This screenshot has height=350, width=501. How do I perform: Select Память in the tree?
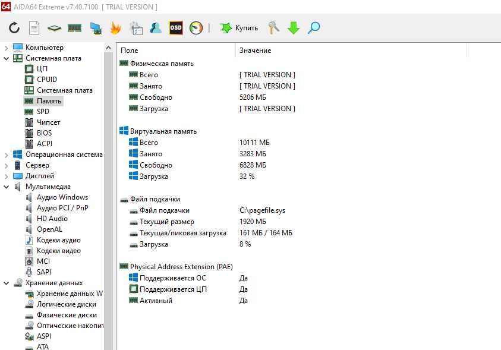tap(49, 101)
